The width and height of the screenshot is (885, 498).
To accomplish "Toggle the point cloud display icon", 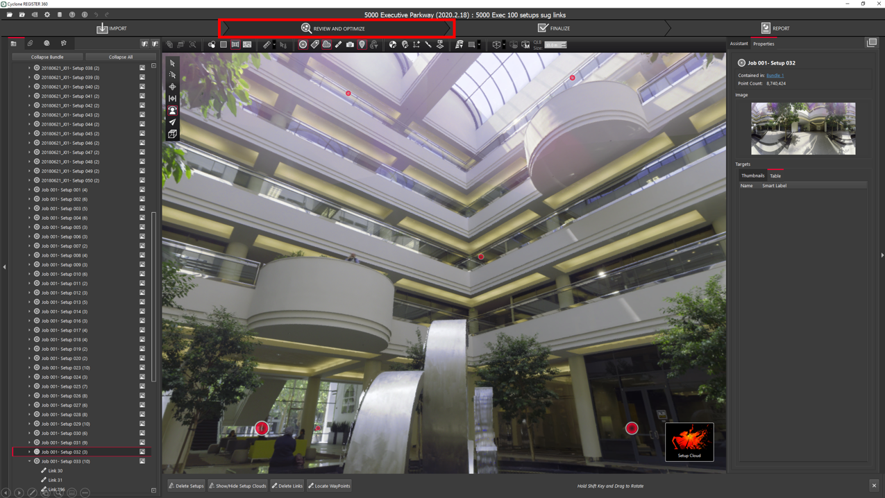I will point(326,44).
